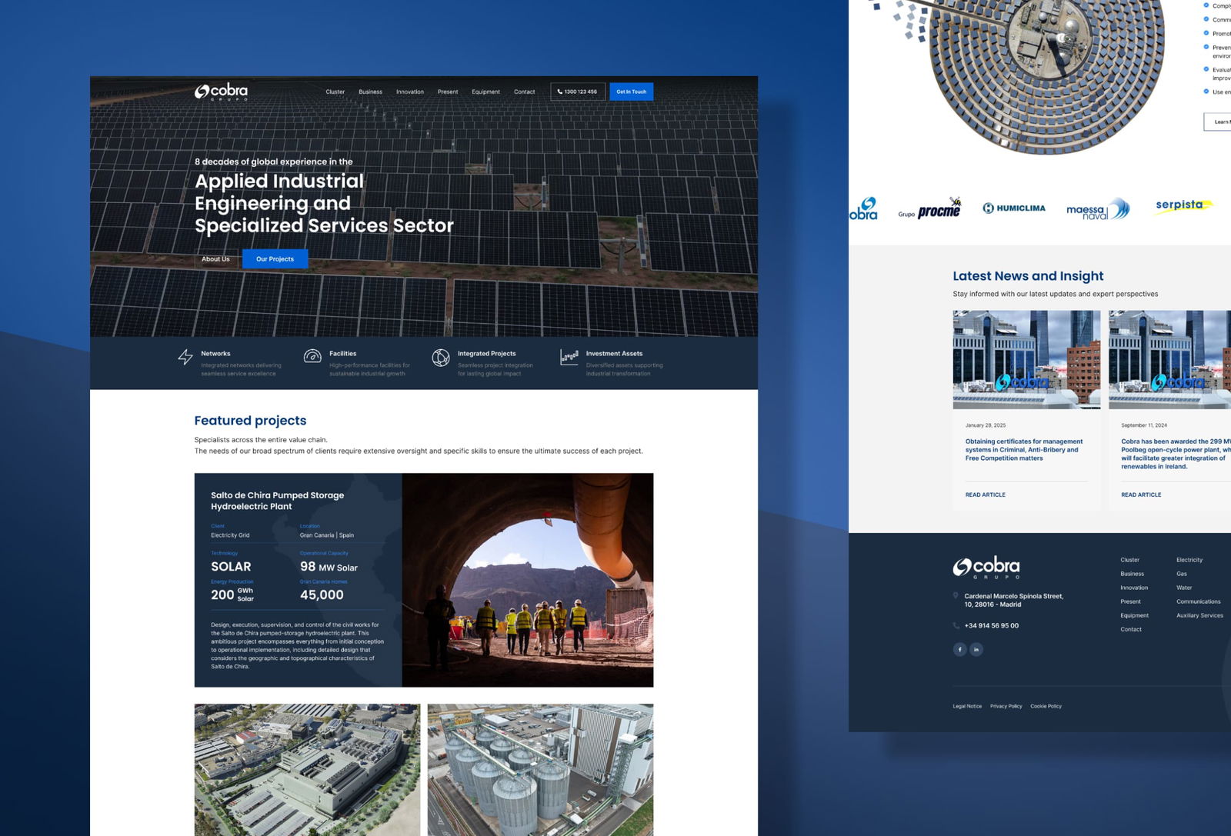Open the Present menu item in header
Image resolution: width=1231 pixels, height=836 pixels.
pos(448,92)
